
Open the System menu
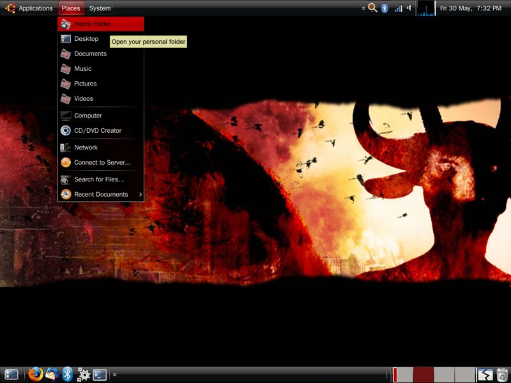[100, 8]
